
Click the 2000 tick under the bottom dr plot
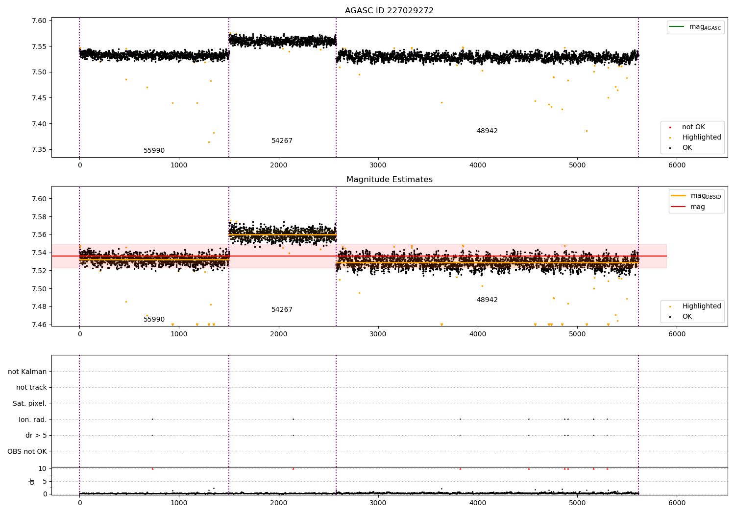279,503
